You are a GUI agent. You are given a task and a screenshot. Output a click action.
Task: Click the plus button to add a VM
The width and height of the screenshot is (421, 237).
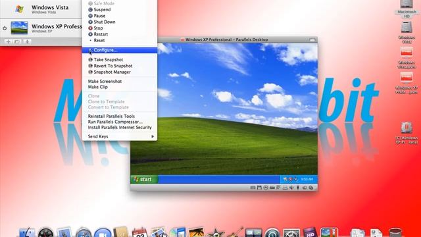[9, 41]
